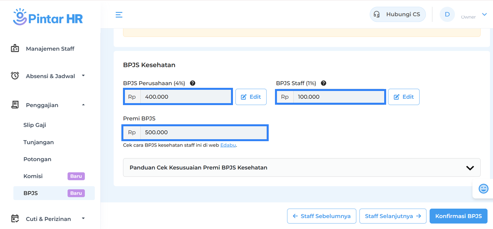
Task: Open the Edabu website link
Action: [x=228, y=145]
